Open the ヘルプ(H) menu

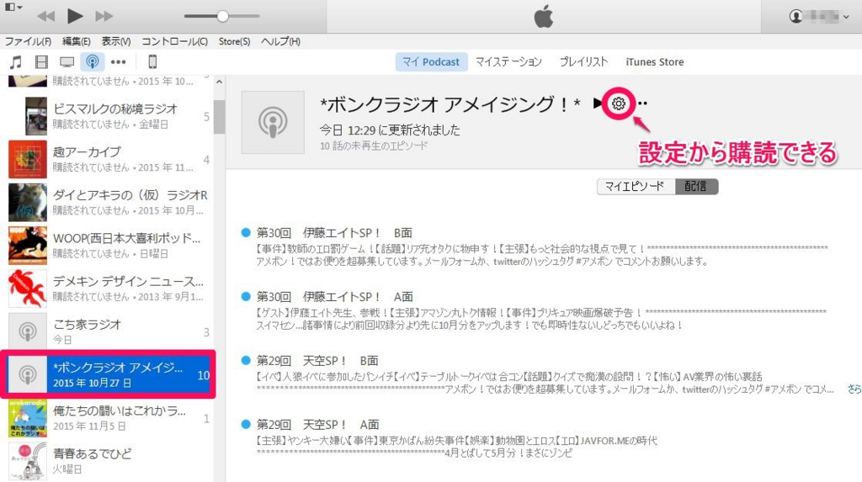coord(280,41)
